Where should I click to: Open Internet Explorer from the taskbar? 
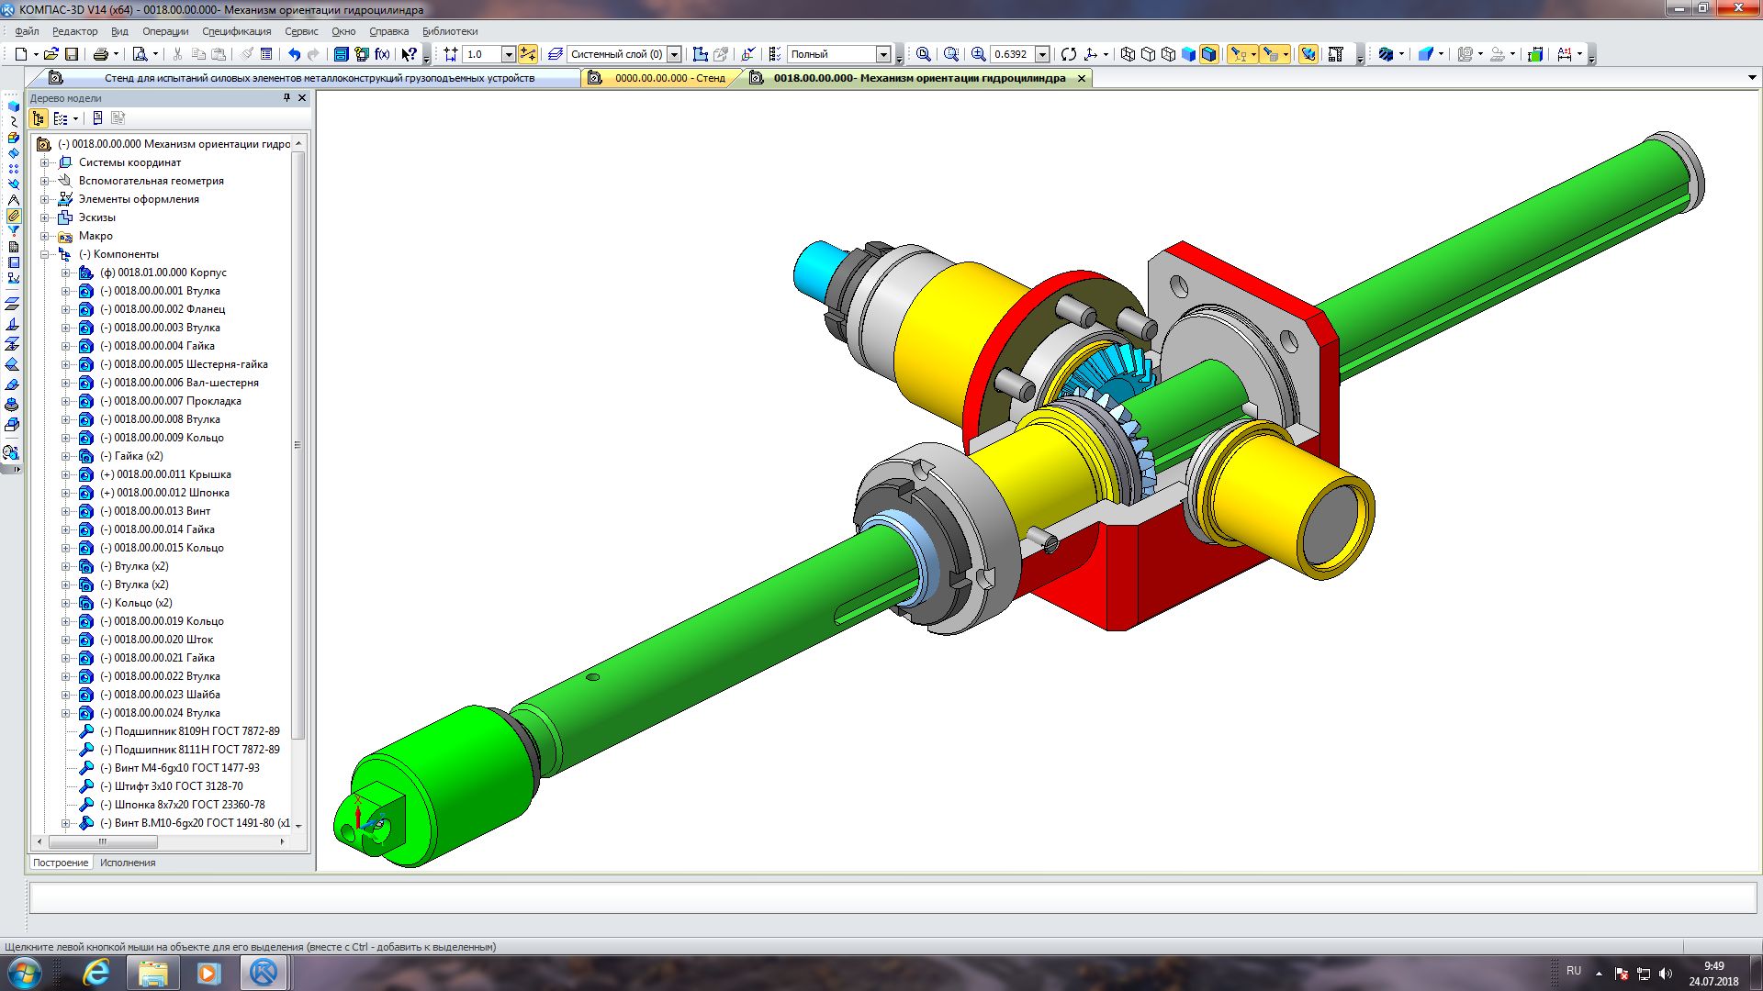(x=95, y=972)
